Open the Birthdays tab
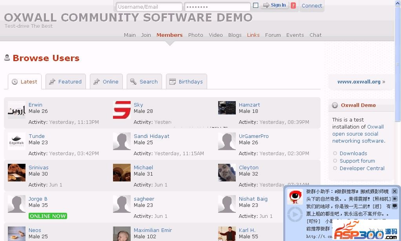Screen dimensions: 401x241 pyautogui.click(x=186, y=82)
